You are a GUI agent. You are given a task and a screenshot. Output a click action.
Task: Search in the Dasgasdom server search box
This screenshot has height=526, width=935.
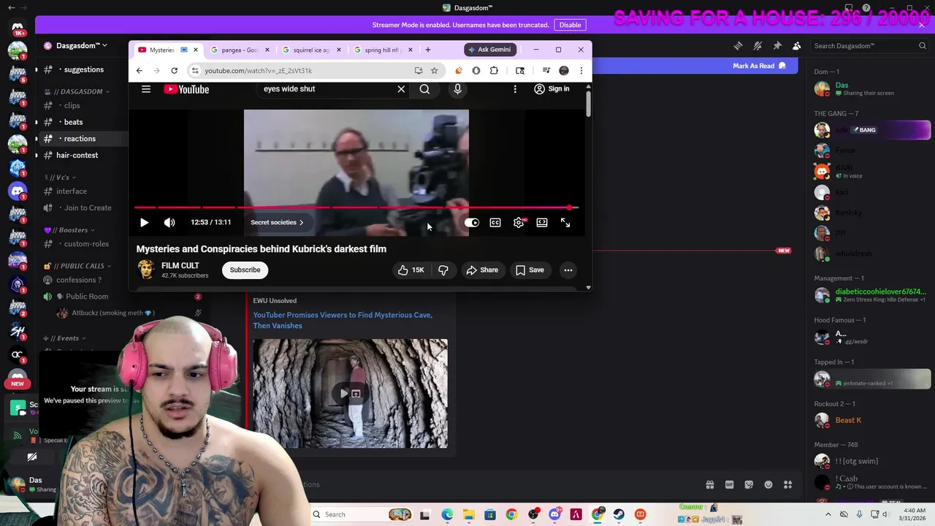(869, 45)
